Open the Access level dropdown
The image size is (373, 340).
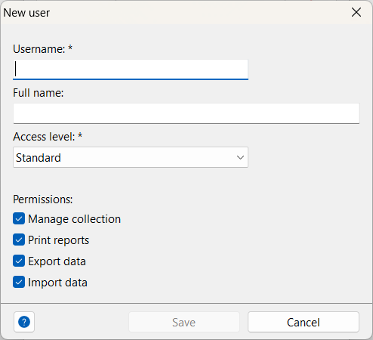pyautogui.click(x=131, y=157)
